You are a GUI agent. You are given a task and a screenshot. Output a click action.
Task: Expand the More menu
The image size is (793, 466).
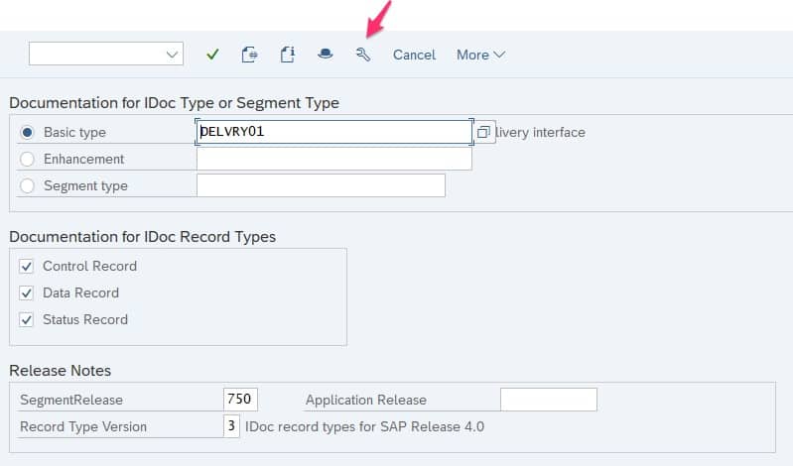point(480,55)
